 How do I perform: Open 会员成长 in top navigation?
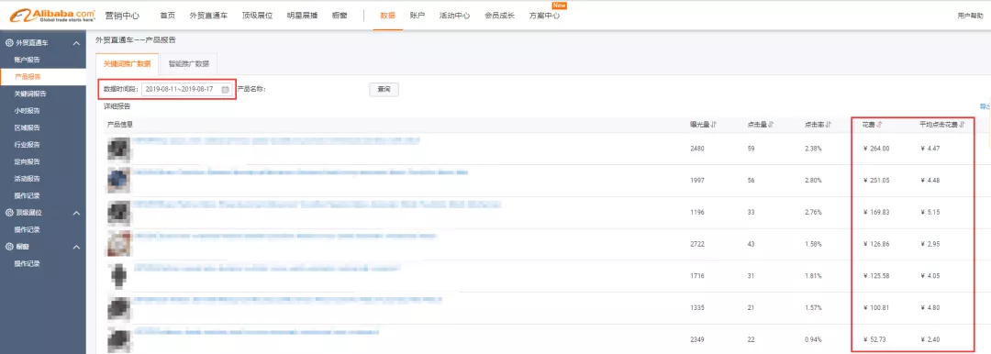click(x=499, y=16)
